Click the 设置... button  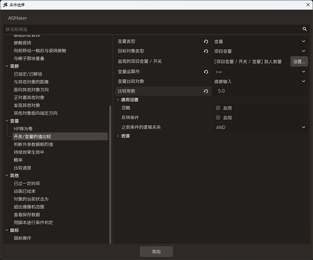(x=299, y=61)
